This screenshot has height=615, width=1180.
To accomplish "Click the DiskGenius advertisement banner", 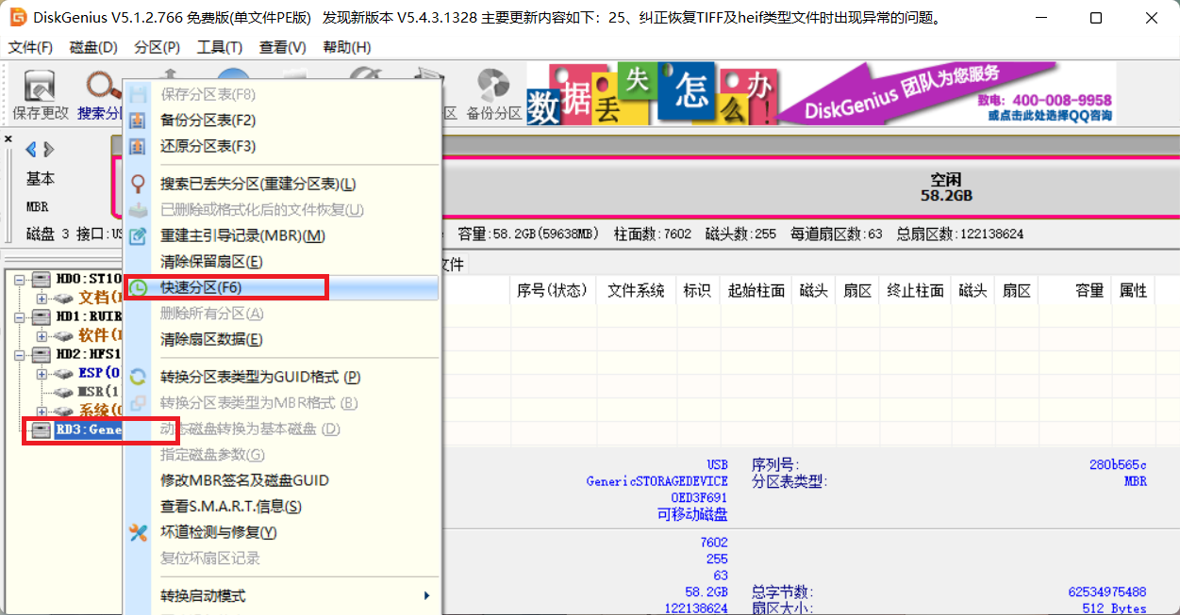I will click(x=821, y=93).
